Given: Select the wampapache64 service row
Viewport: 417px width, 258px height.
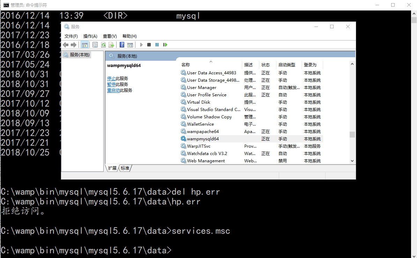Looking at the screenshot, I should click(203, 132).
